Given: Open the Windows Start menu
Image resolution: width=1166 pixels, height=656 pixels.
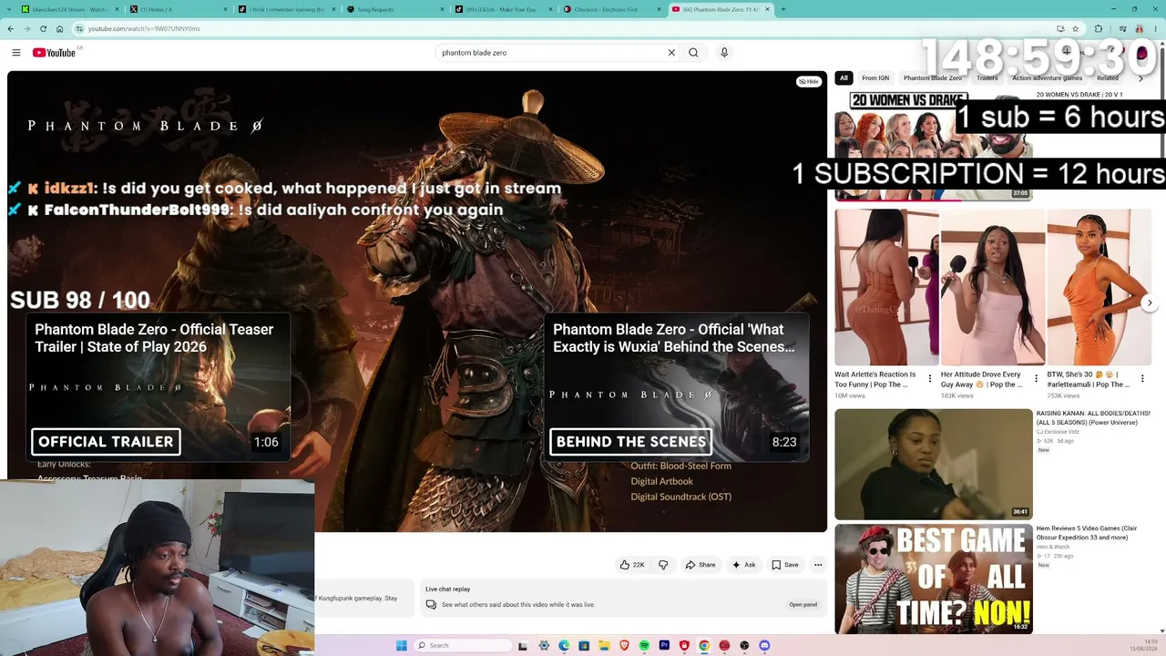Looking at the screenshot, I should [402, 645].
